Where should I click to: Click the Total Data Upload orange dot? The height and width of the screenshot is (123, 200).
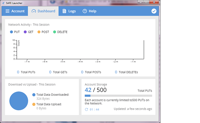coord(34,104)
